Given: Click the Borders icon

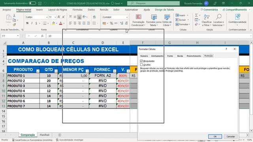Looking at the screenshot, I should coord(45,23).
